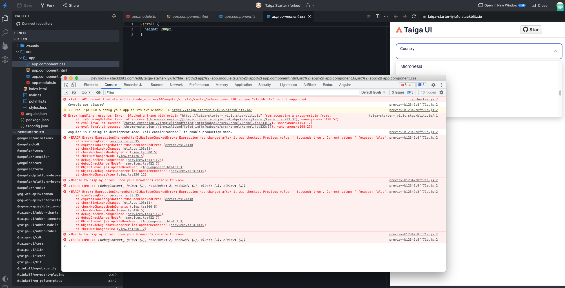Toggle the live expression eye icon
565x288 pixels.
click(x=98, y=92)
